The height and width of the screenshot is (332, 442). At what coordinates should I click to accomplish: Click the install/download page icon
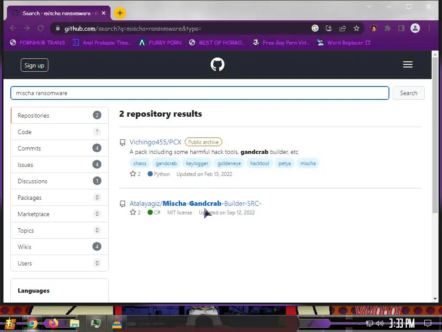point(328,28)
